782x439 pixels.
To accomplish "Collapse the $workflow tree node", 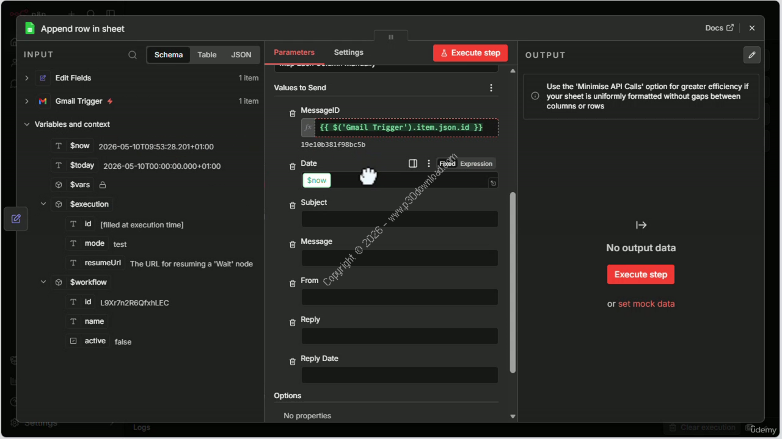I will (43, 282).
